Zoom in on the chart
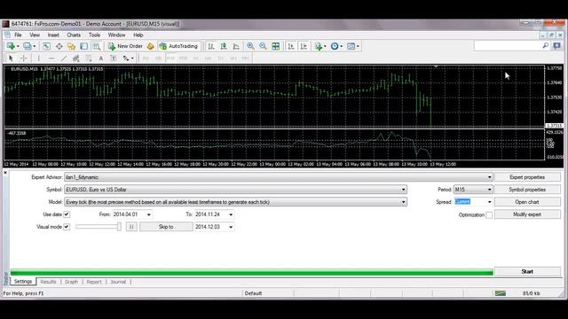 tap(250, 46)
